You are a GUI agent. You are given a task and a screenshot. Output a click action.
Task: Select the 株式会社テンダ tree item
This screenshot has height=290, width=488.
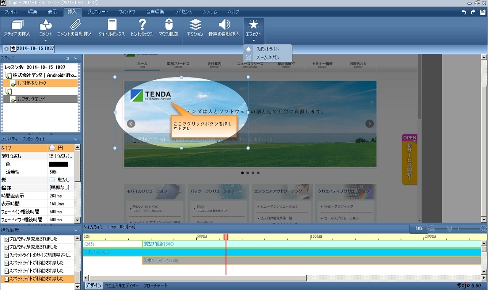coord(41,75)
